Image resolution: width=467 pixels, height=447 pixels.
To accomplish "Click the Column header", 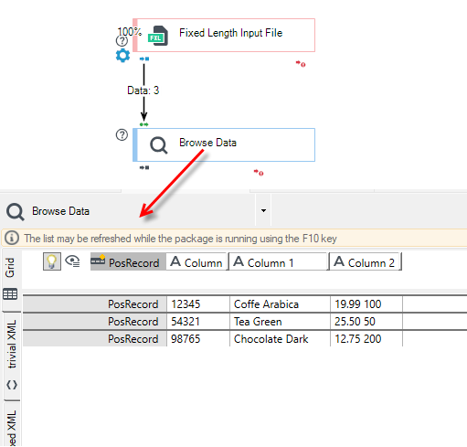I will pyautogui.click(x=196, y=261).
